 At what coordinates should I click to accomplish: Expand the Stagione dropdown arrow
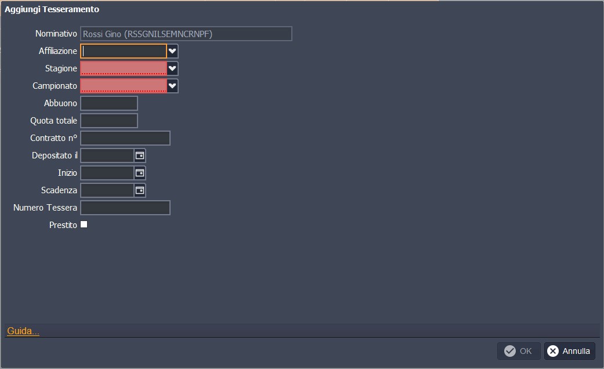click(x=172, y=68)
